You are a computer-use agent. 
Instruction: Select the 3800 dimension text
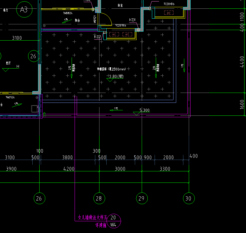point(67,158)
